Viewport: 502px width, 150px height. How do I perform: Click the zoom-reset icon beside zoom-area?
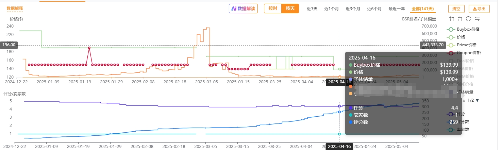tap(460, 19)
